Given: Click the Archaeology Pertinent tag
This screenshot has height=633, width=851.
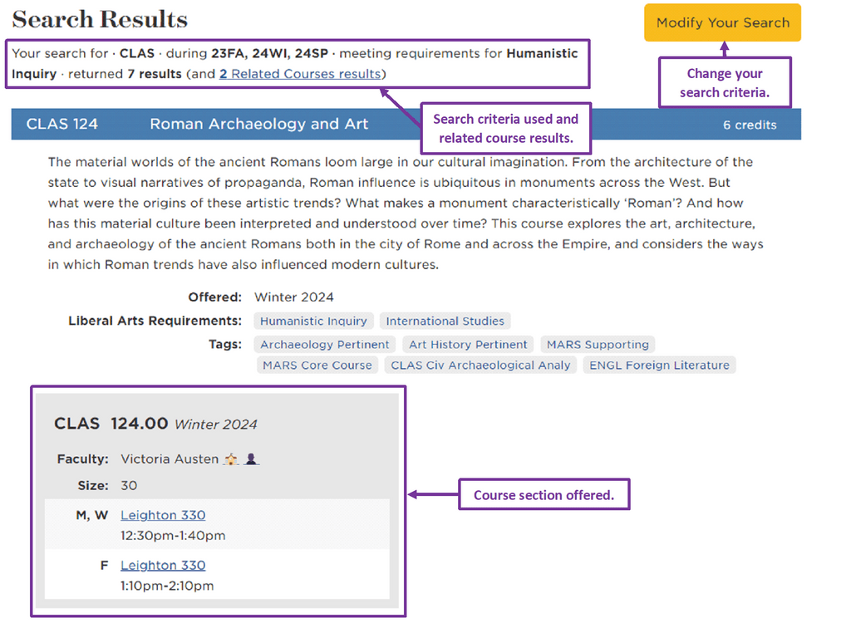Looking at the screenshot, I should [x=324, y=344].
